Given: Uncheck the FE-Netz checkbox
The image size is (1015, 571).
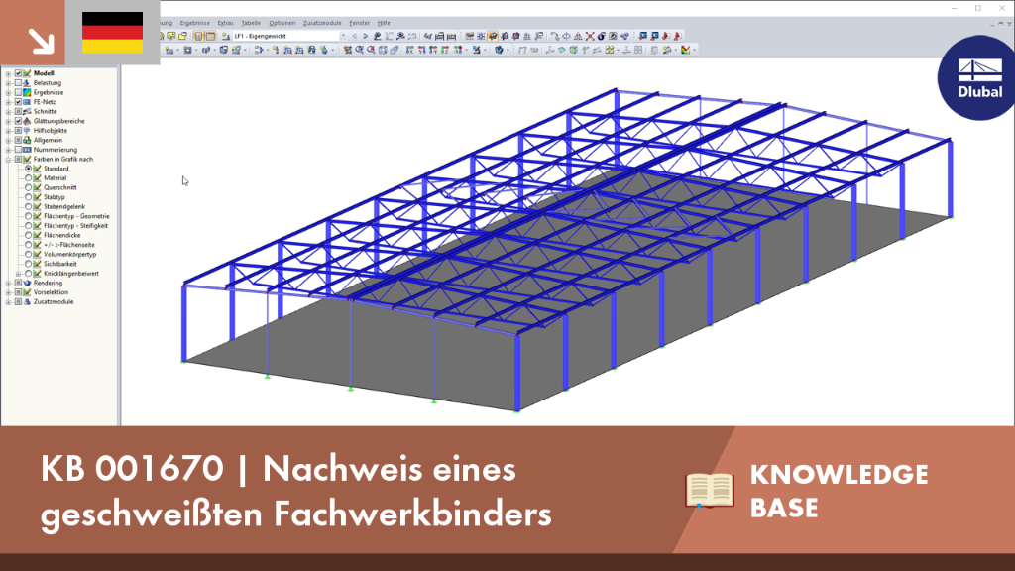Looking at the screenshot, I should coord(18,102).
